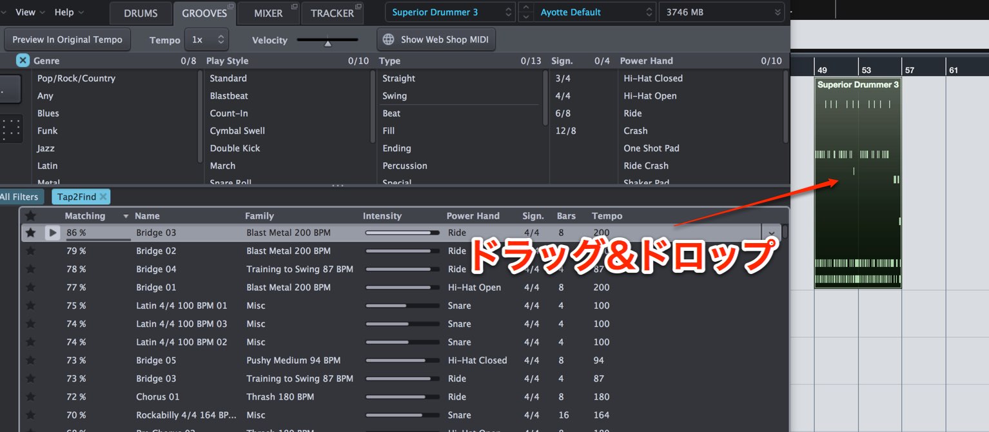Open the View menu

click(x=30, y=12)
